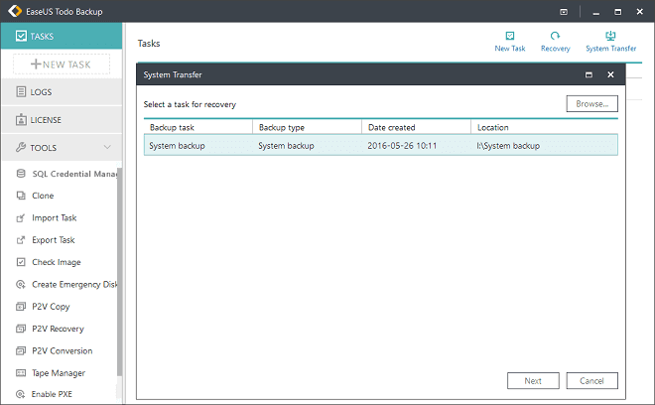
Task: Click the License badge icon
Action: (x=21, y=119)
